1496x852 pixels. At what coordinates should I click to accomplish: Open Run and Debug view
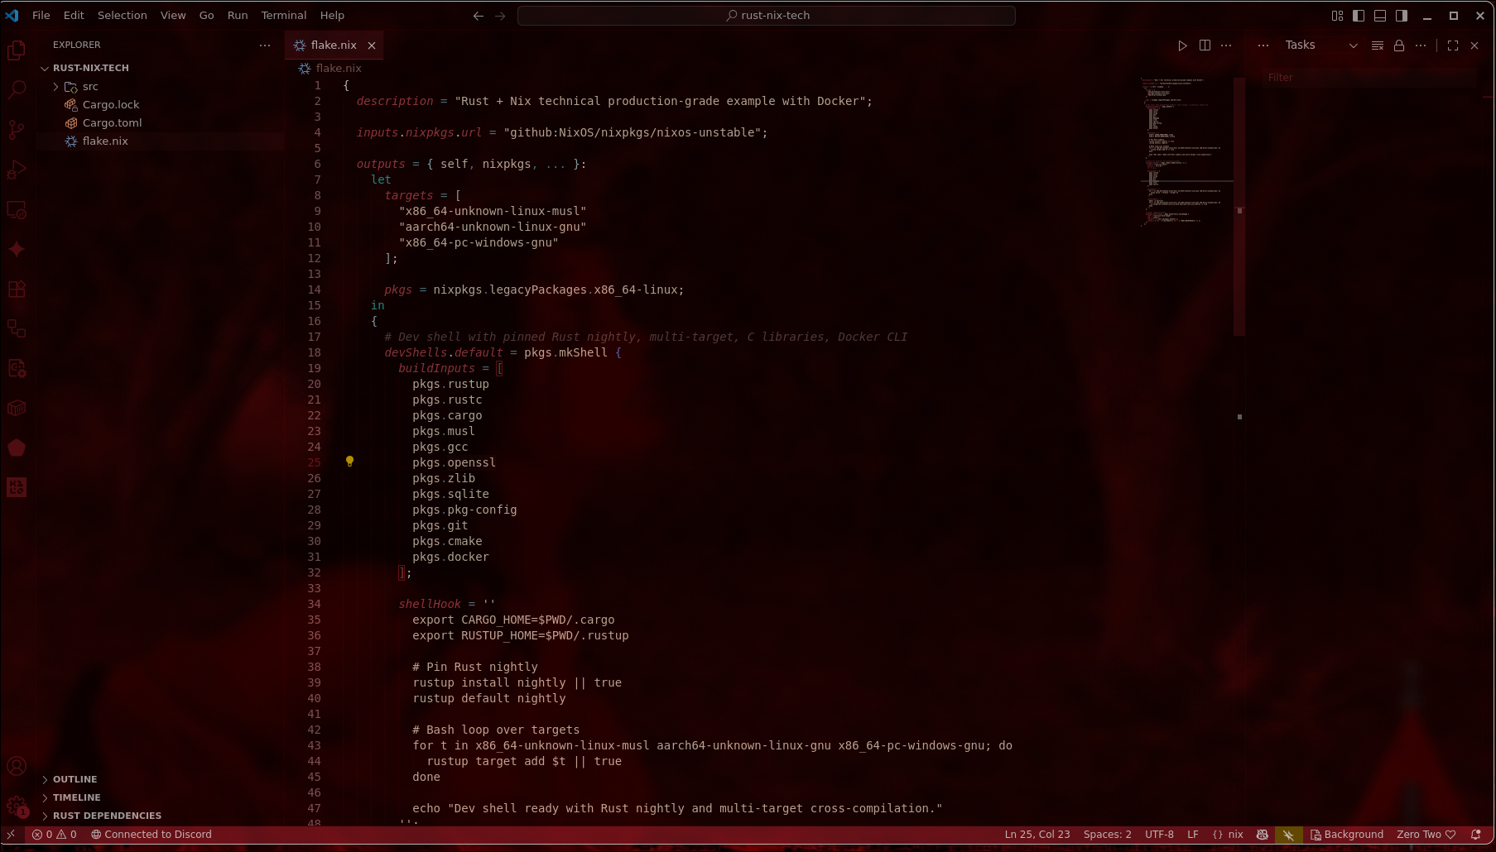click(x=17, y=170)
